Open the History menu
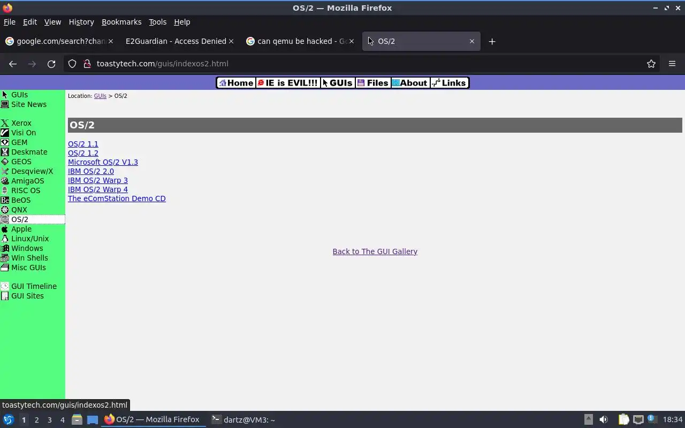The image size is (685, 428). tap(81, 22)
